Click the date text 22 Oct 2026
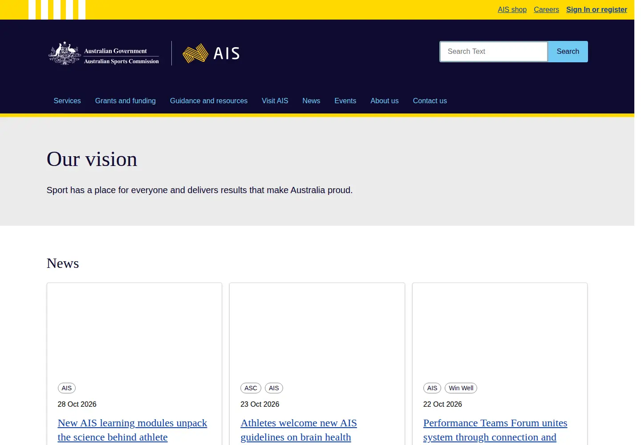Viewport: 641px width, 445px height. point(442,404)
